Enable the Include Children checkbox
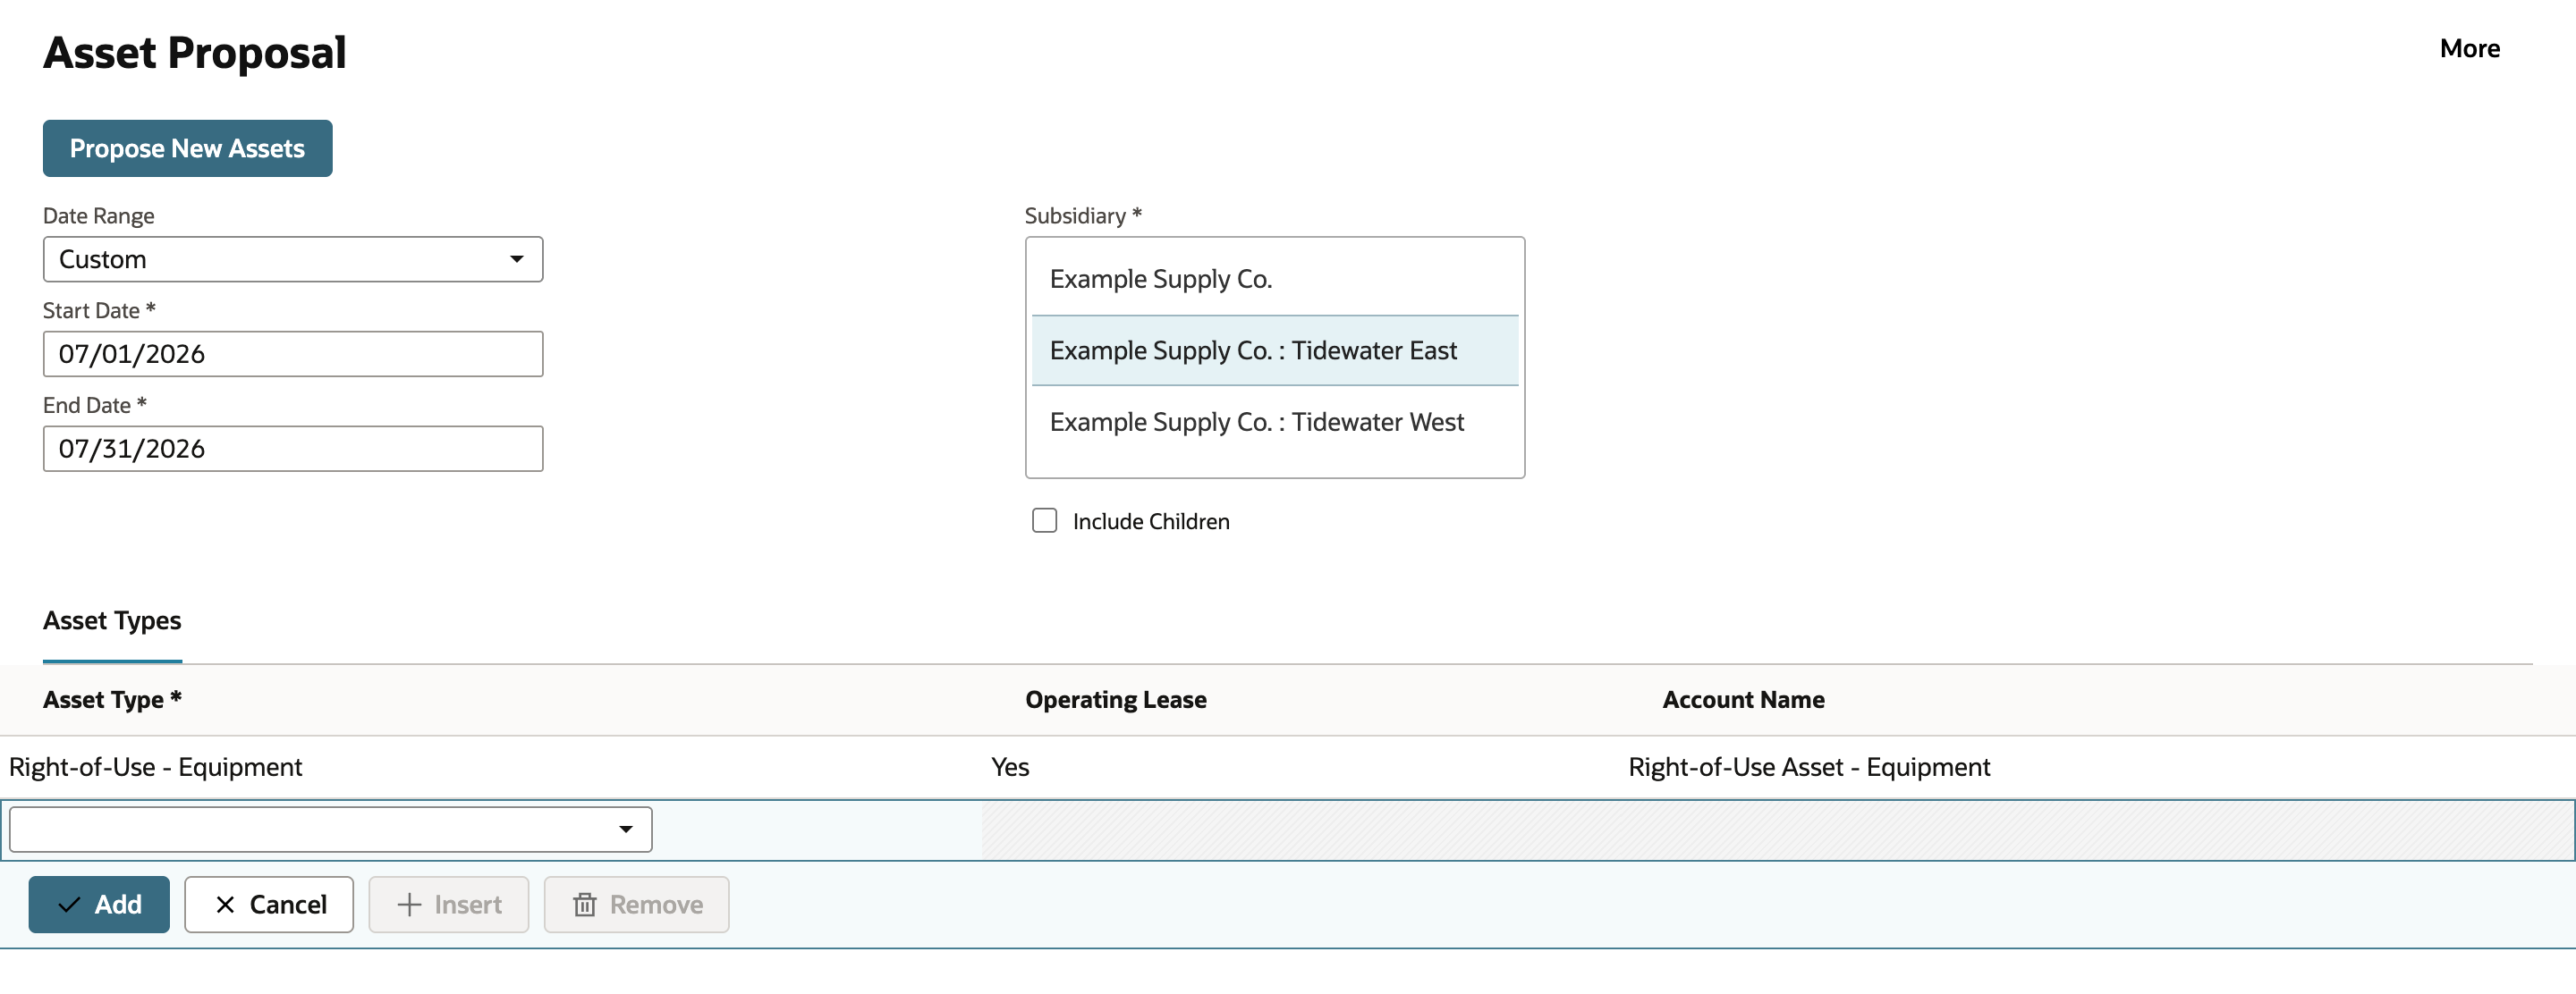Image resolution: width=2576 pixels, height=994 pixels. [1044, 520]
